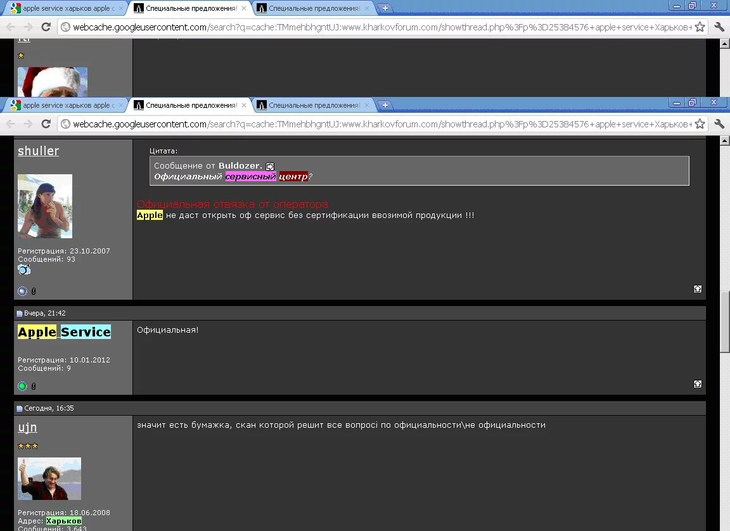
Task: Click the post icon beside Вчера, 21:42
Action: (20, 314)
